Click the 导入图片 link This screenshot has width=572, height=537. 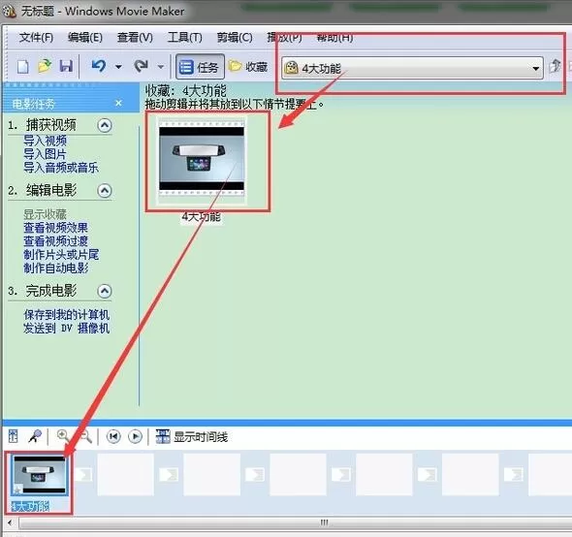click(x=46, y=154)
